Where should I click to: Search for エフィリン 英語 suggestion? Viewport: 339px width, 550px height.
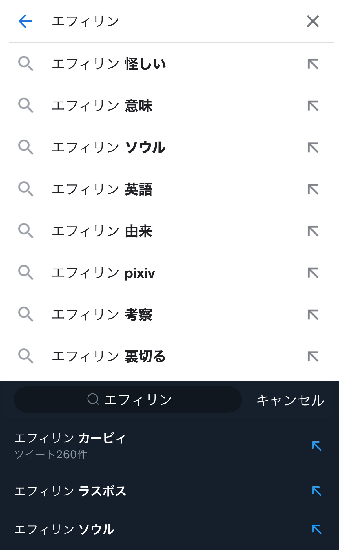click(102, 189)
